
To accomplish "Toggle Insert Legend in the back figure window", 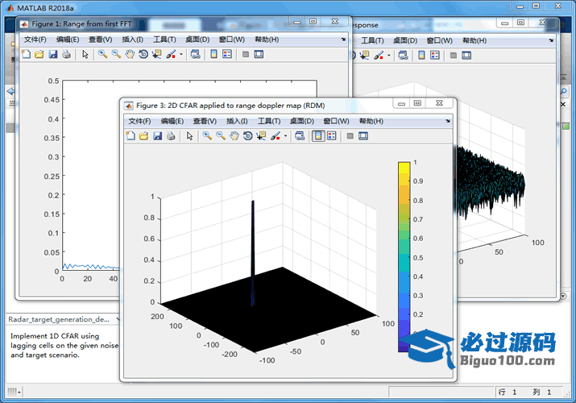I will point(435,56).
